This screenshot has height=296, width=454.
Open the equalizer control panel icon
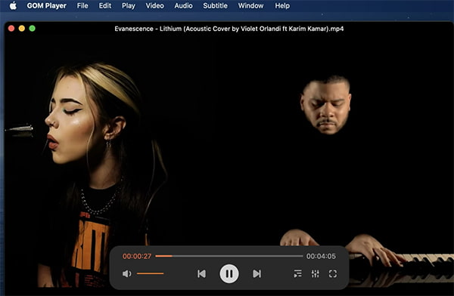316,273
